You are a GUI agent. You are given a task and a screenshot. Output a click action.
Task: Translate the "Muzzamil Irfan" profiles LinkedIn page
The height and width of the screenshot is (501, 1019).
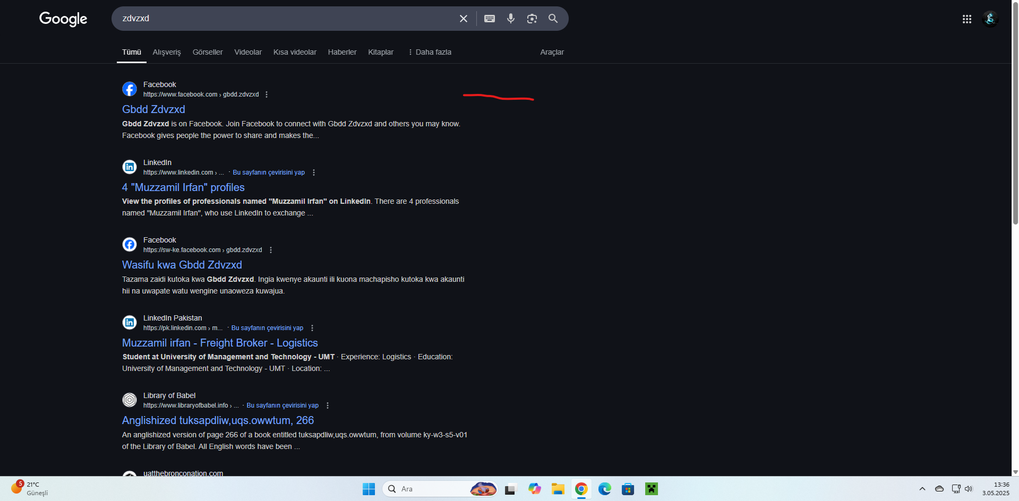[x=269, y=172]
